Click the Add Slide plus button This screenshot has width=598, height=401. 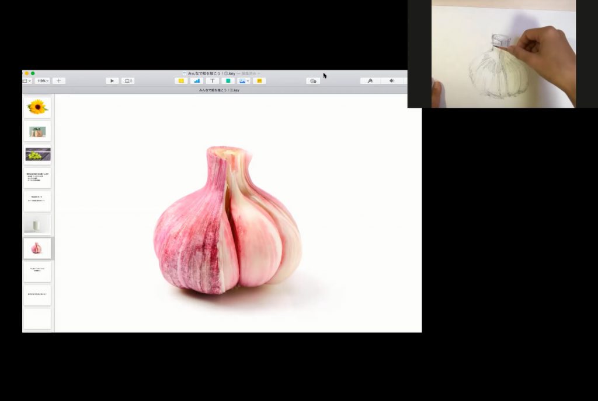[x=58, y=81]
